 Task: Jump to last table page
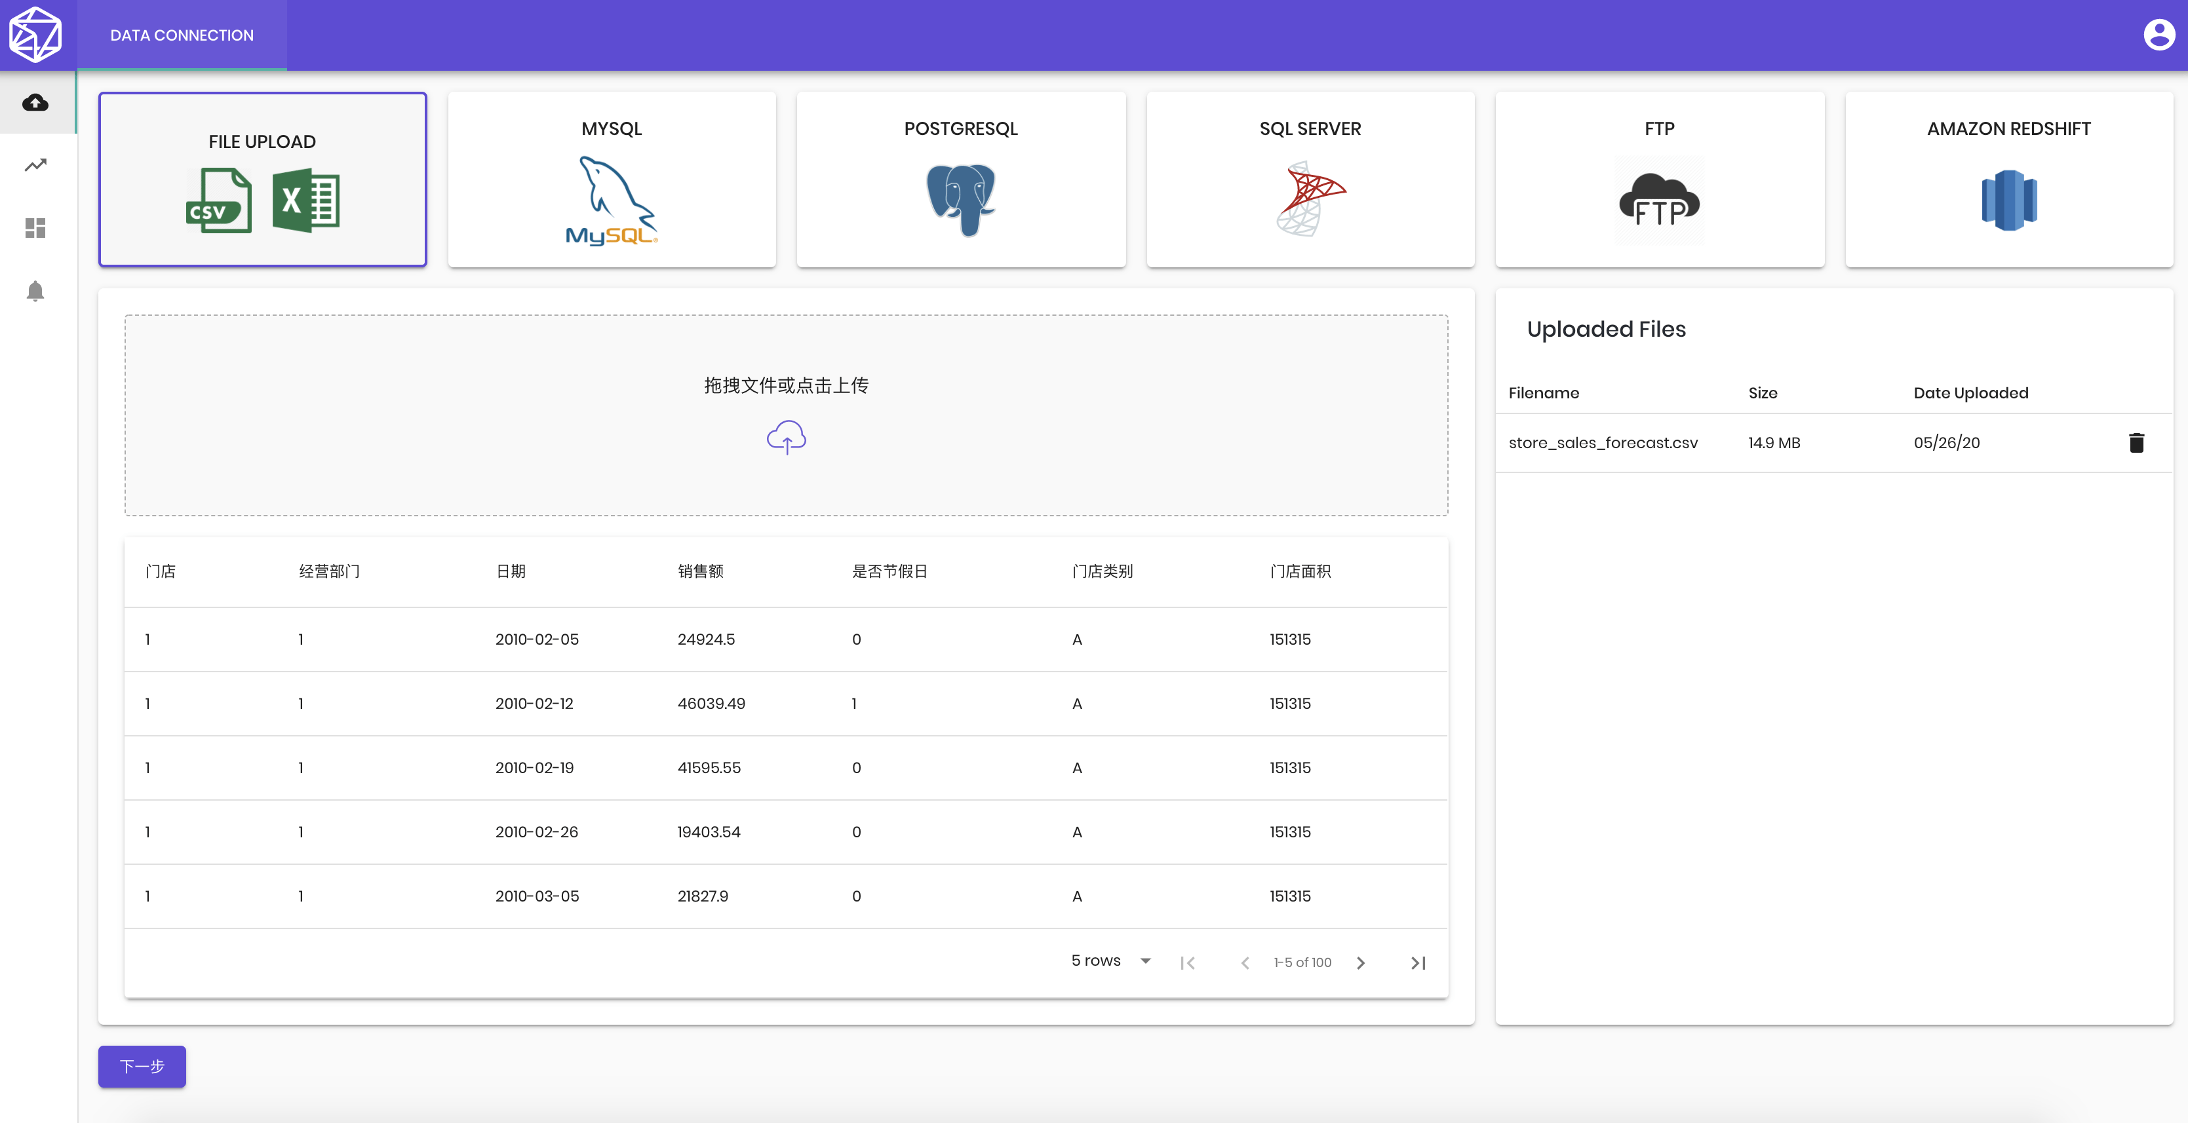click(x=1418, y=962)
